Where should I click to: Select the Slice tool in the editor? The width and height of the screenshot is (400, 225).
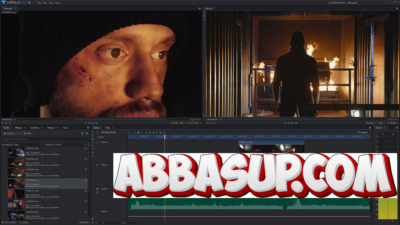pyautogui.click(x=92, y=139)
